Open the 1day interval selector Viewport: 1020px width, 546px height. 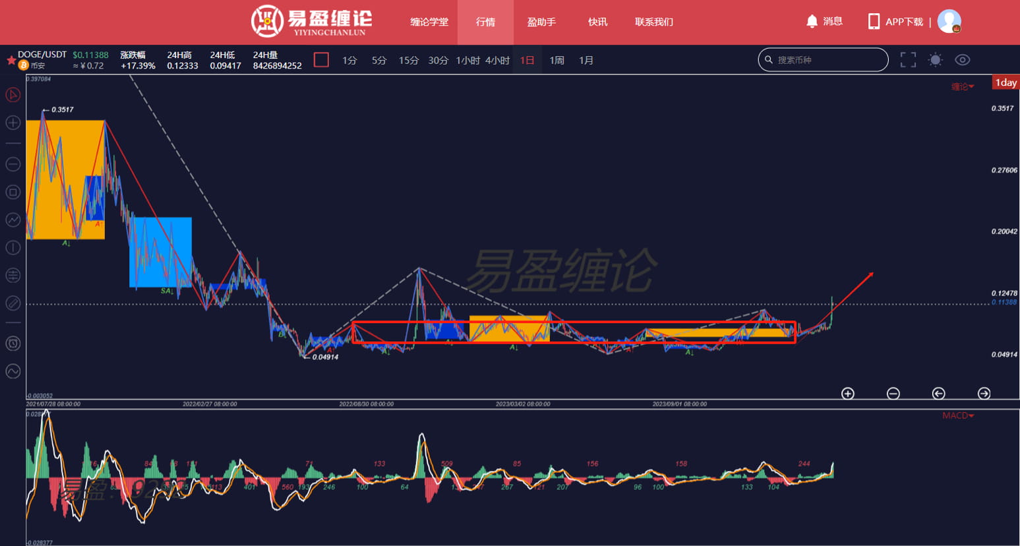pos(1005,82)
